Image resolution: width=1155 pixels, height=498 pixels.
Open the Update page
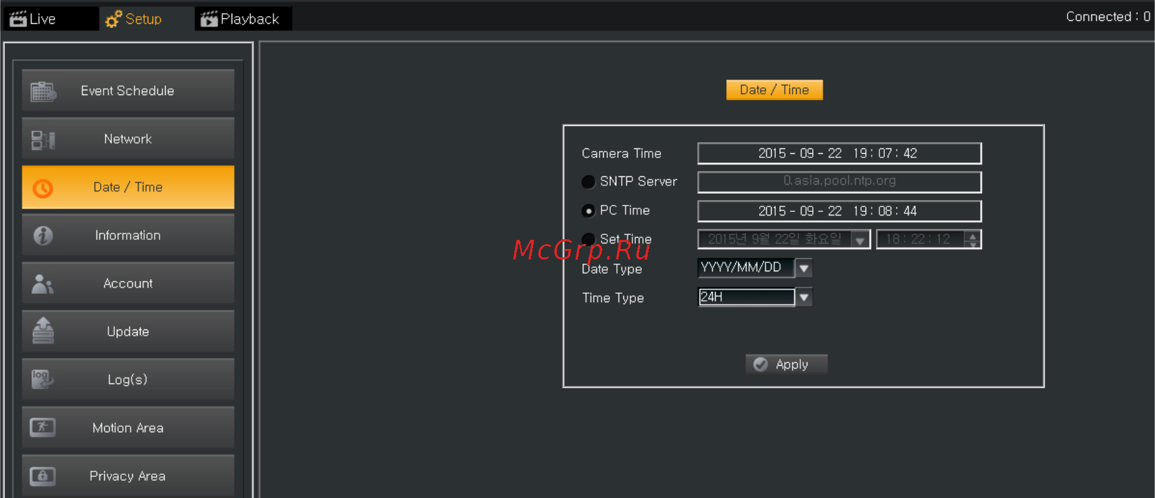pos(128,332)
